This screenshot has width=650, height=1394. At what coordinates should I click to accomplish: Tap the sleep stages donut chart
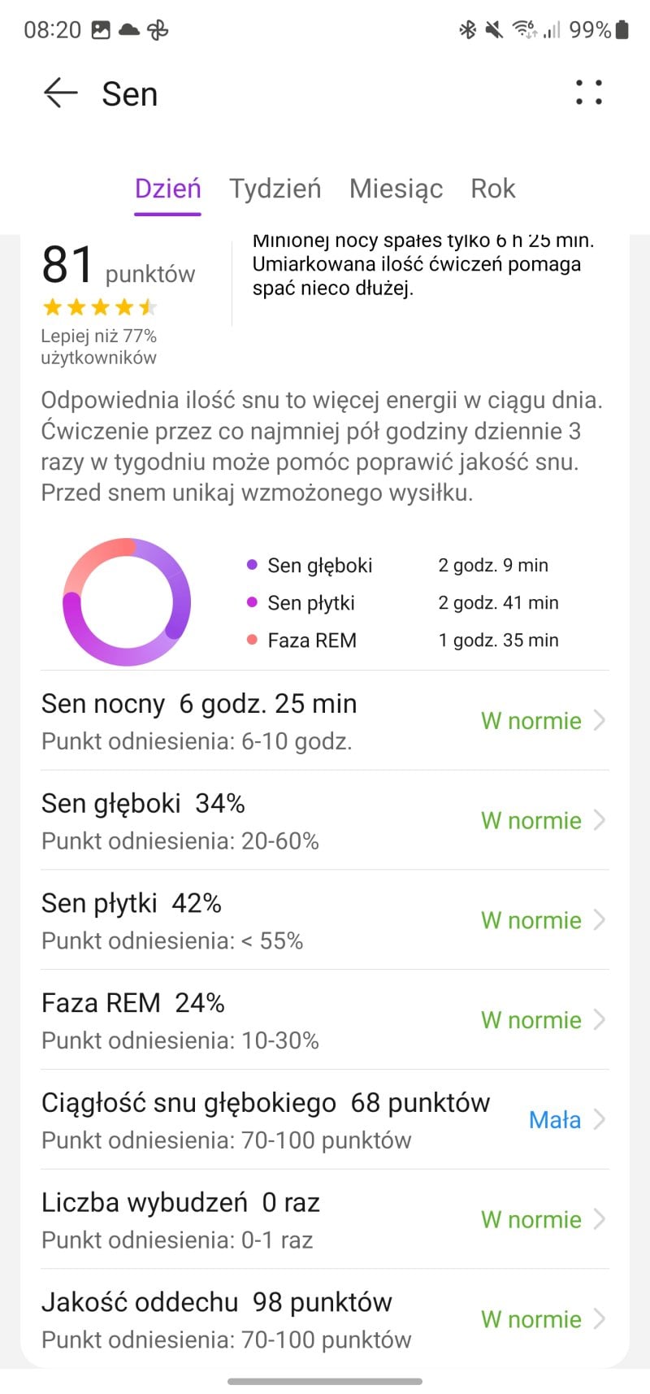pos(127,602)
